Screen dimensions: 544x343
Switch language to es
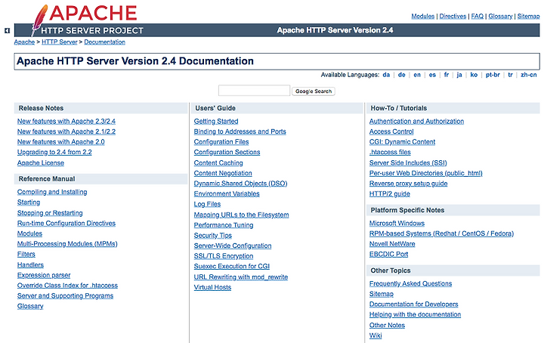point(432,75)
